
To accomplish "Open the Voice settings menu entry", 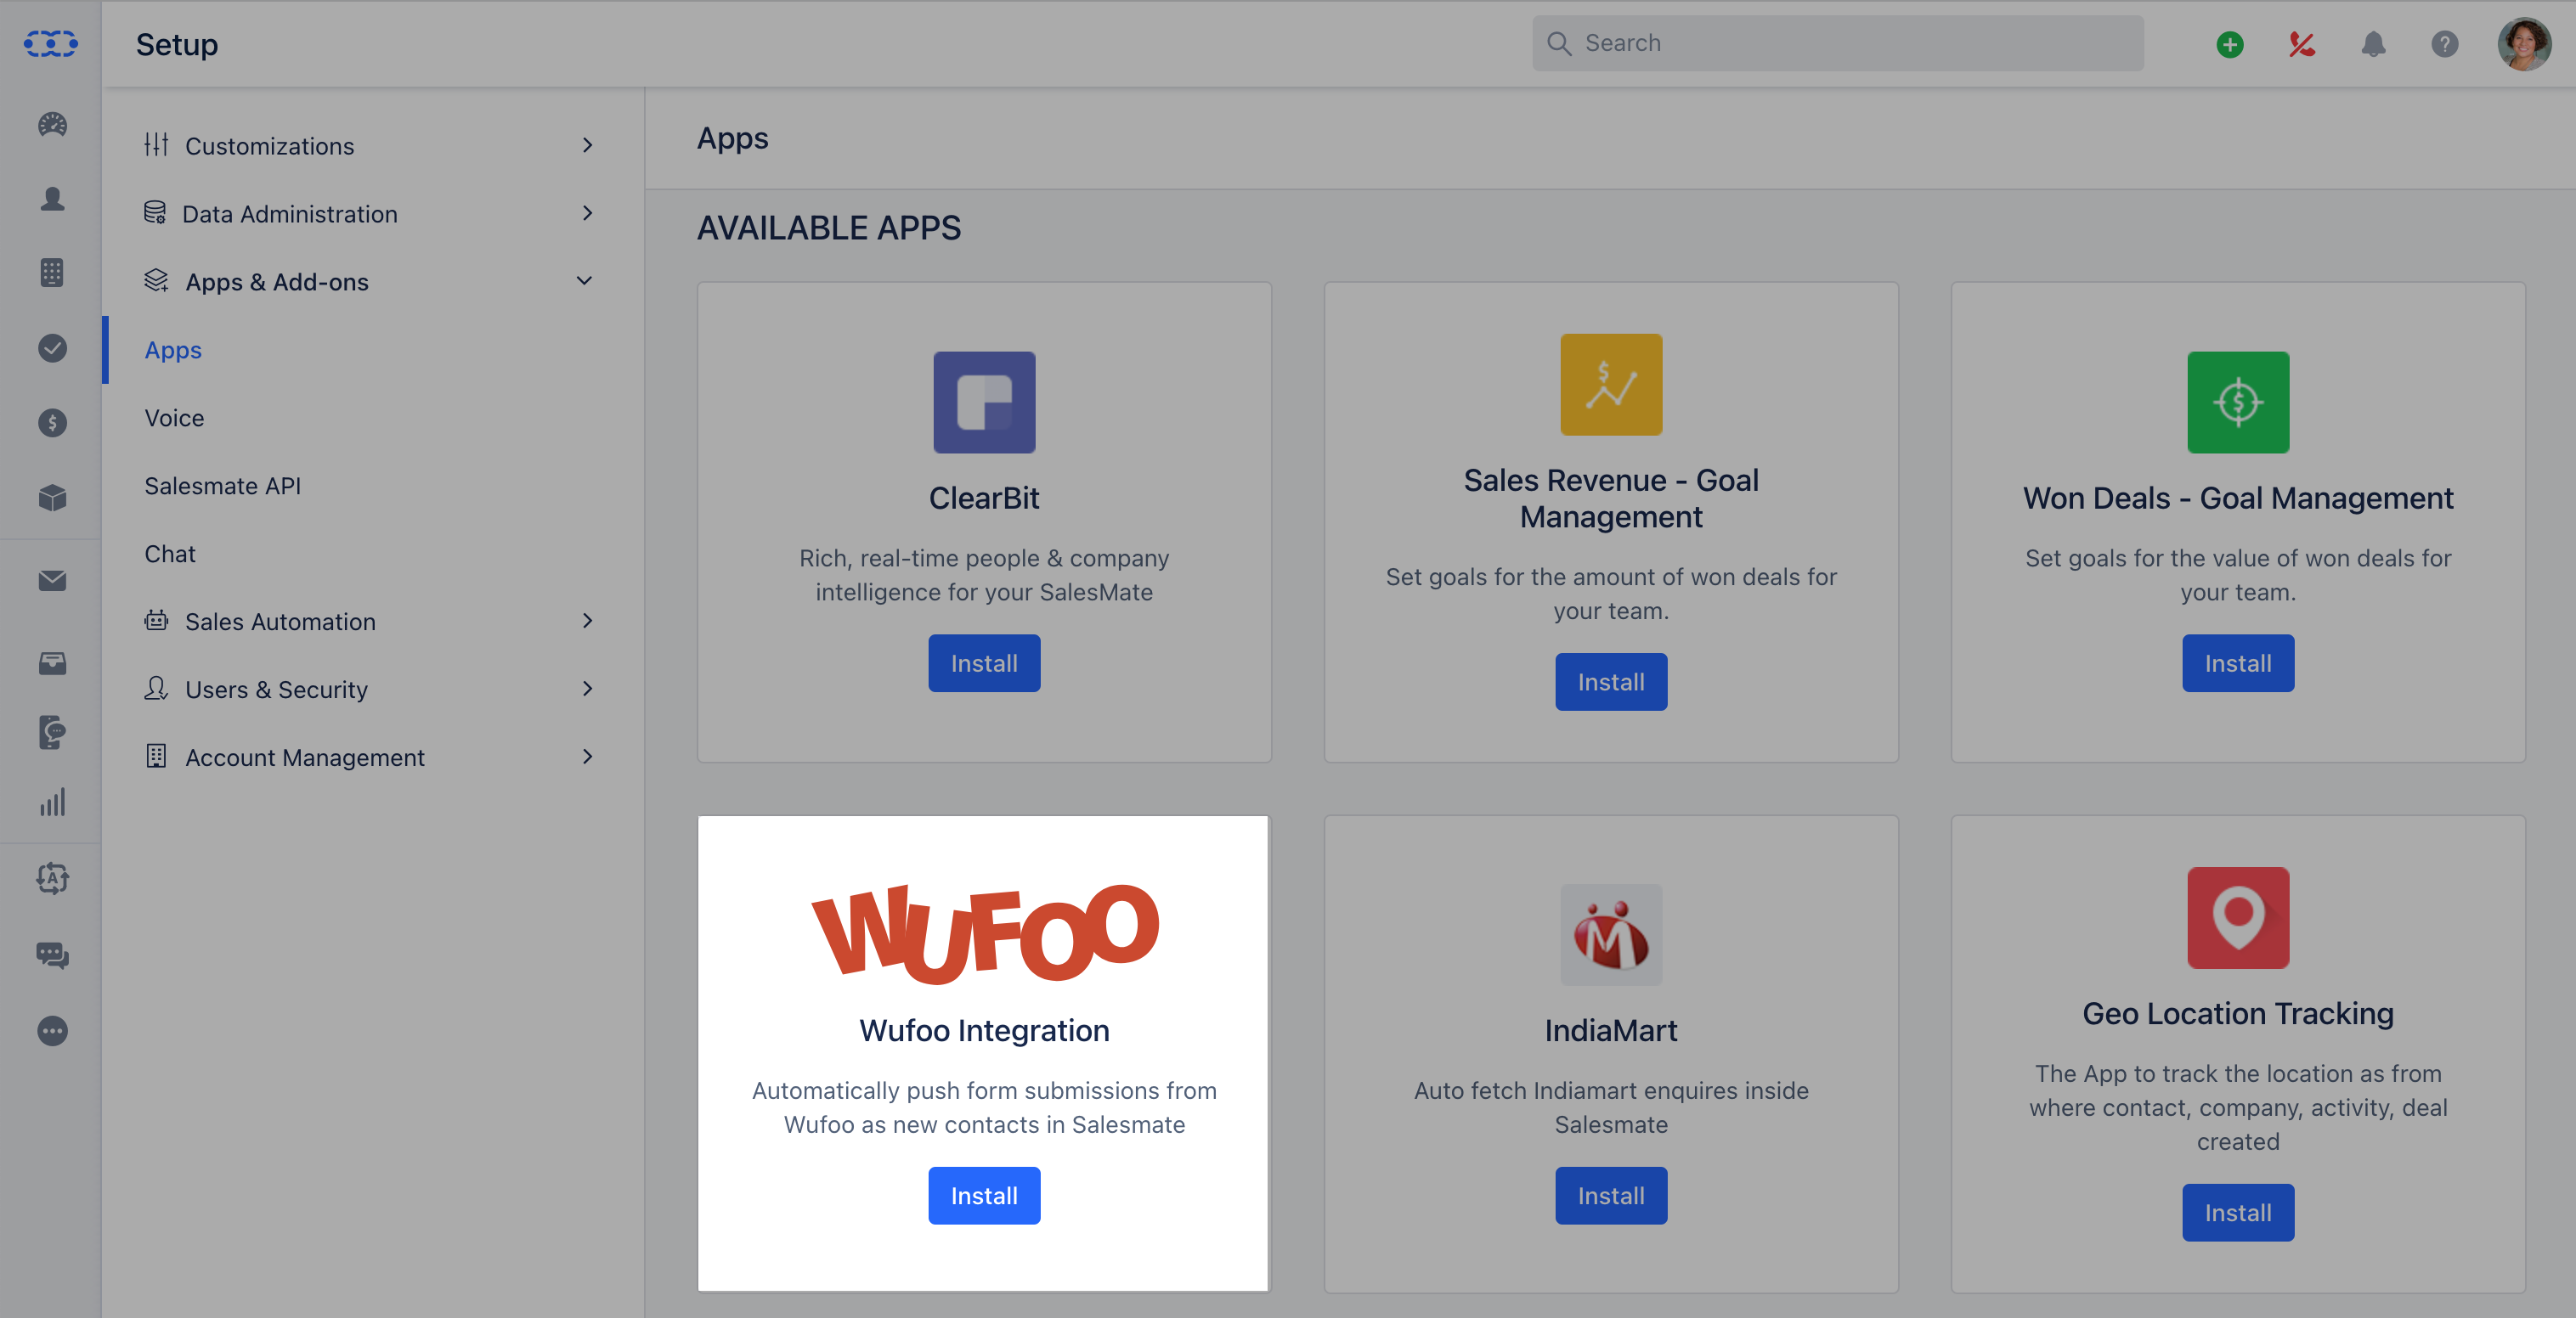I will pos(174,418).
